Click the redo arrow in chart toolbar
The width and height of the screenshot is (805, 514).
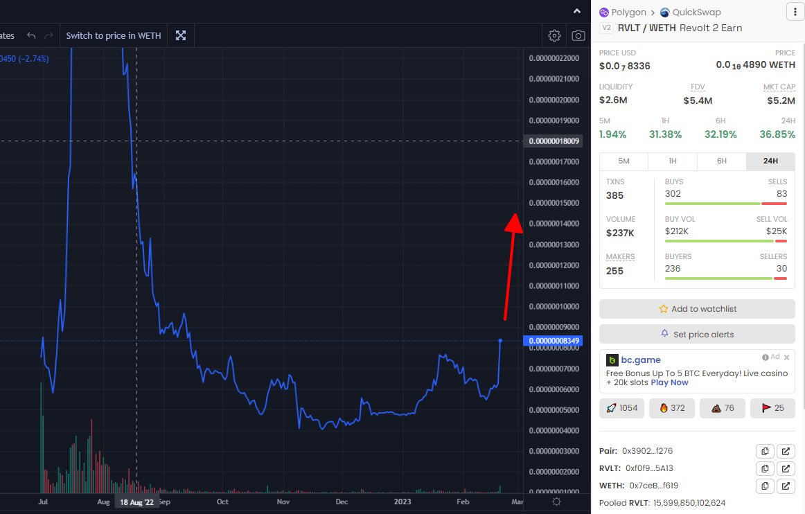(x=48, y=35)
